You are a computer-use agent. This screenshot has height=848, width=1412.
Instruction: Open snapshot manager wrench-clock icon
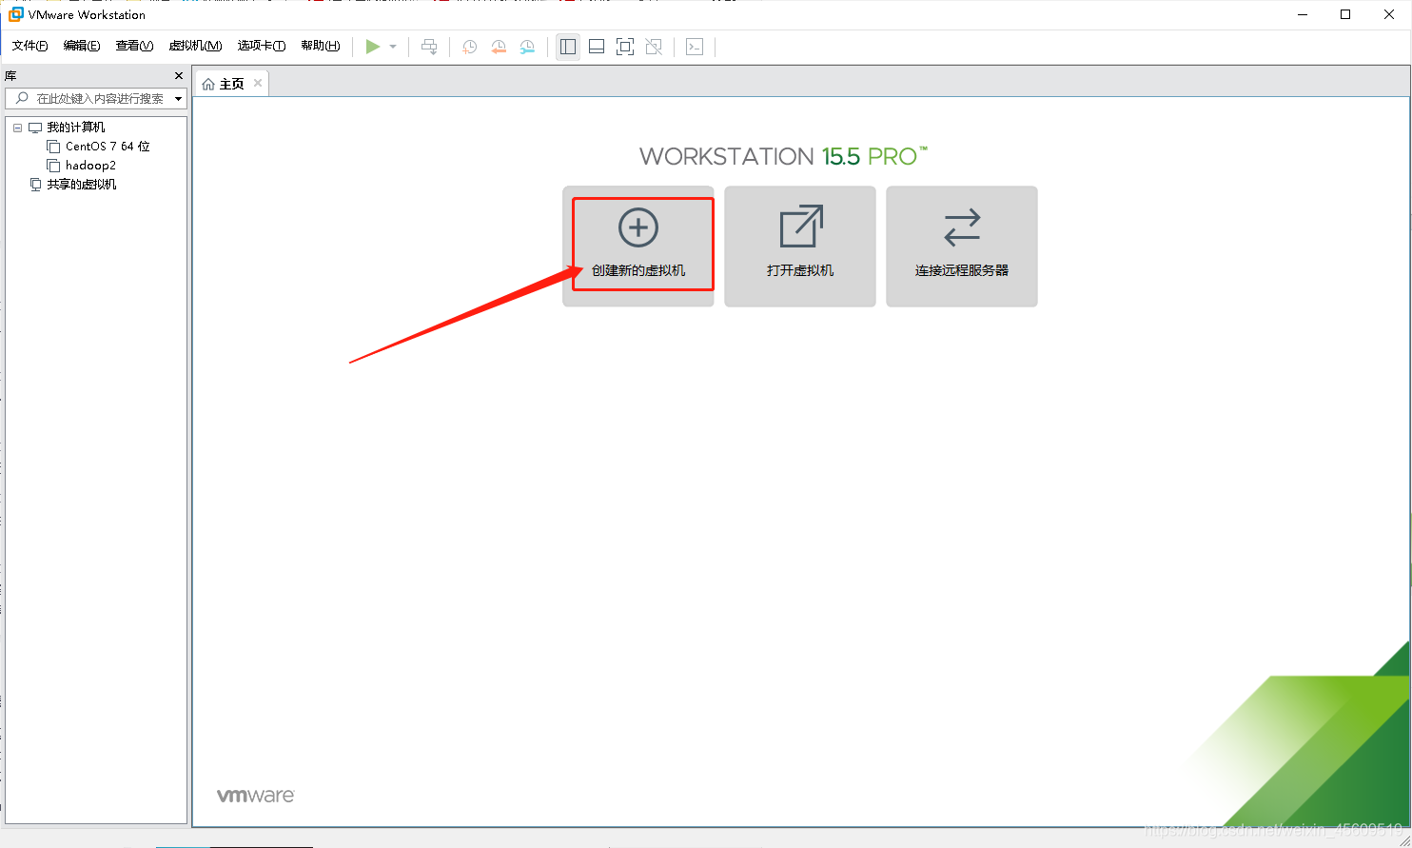527,47
